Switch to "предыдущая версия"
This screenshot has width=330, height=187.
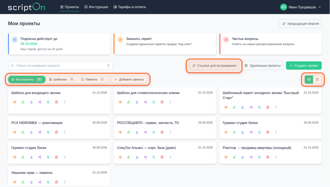[x=301, y=24]
